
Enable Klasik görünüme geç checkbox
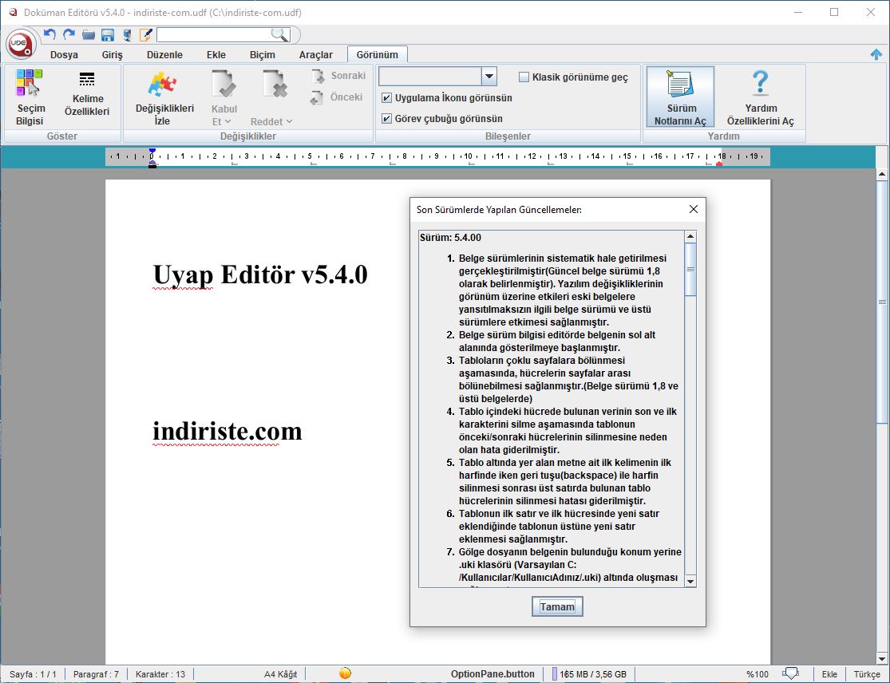click(x=524, y=77)
